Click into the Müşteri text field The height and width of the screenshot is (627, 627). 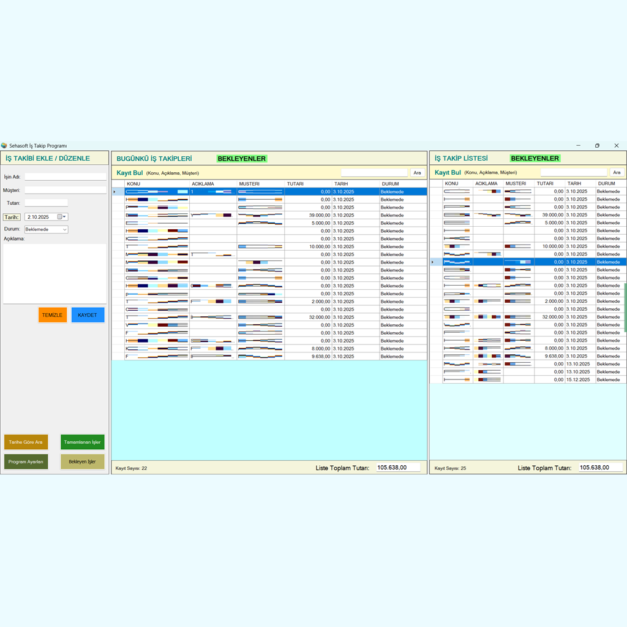65,190
